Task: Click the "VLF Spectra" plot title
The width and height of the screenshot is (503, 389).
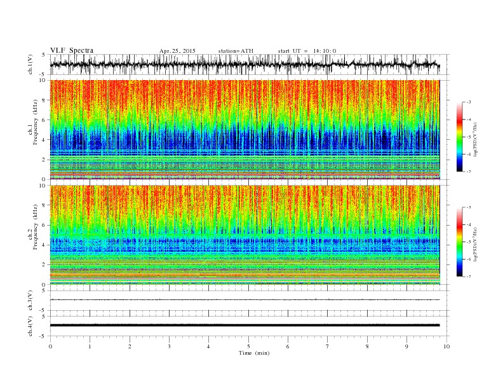Action: tap(72, 50)
